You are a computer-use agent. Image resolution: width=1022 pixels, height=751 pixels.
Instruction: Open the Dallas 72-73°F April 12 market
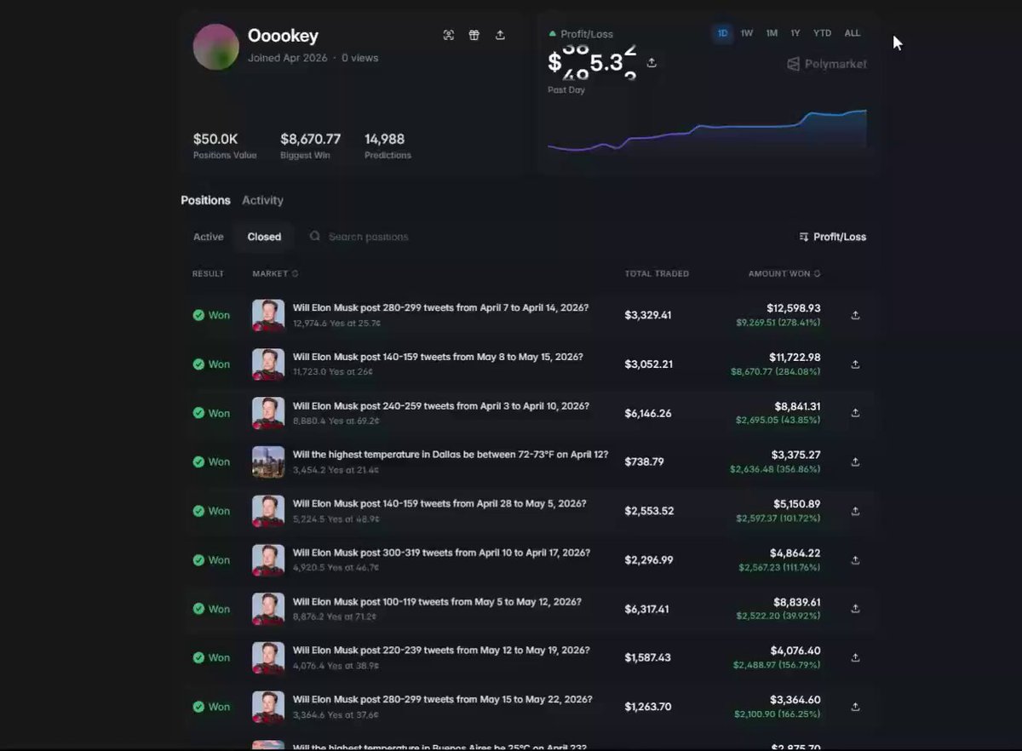pos(451,455)
